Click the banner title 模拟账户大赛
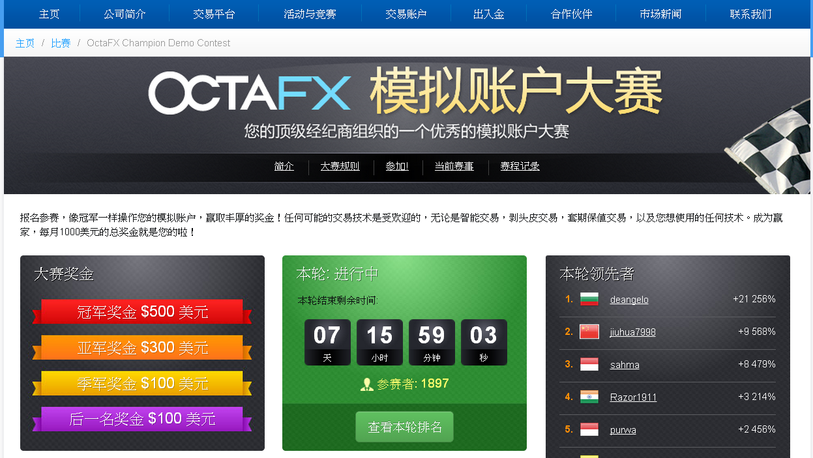813x458 pixels. point(516,93)
